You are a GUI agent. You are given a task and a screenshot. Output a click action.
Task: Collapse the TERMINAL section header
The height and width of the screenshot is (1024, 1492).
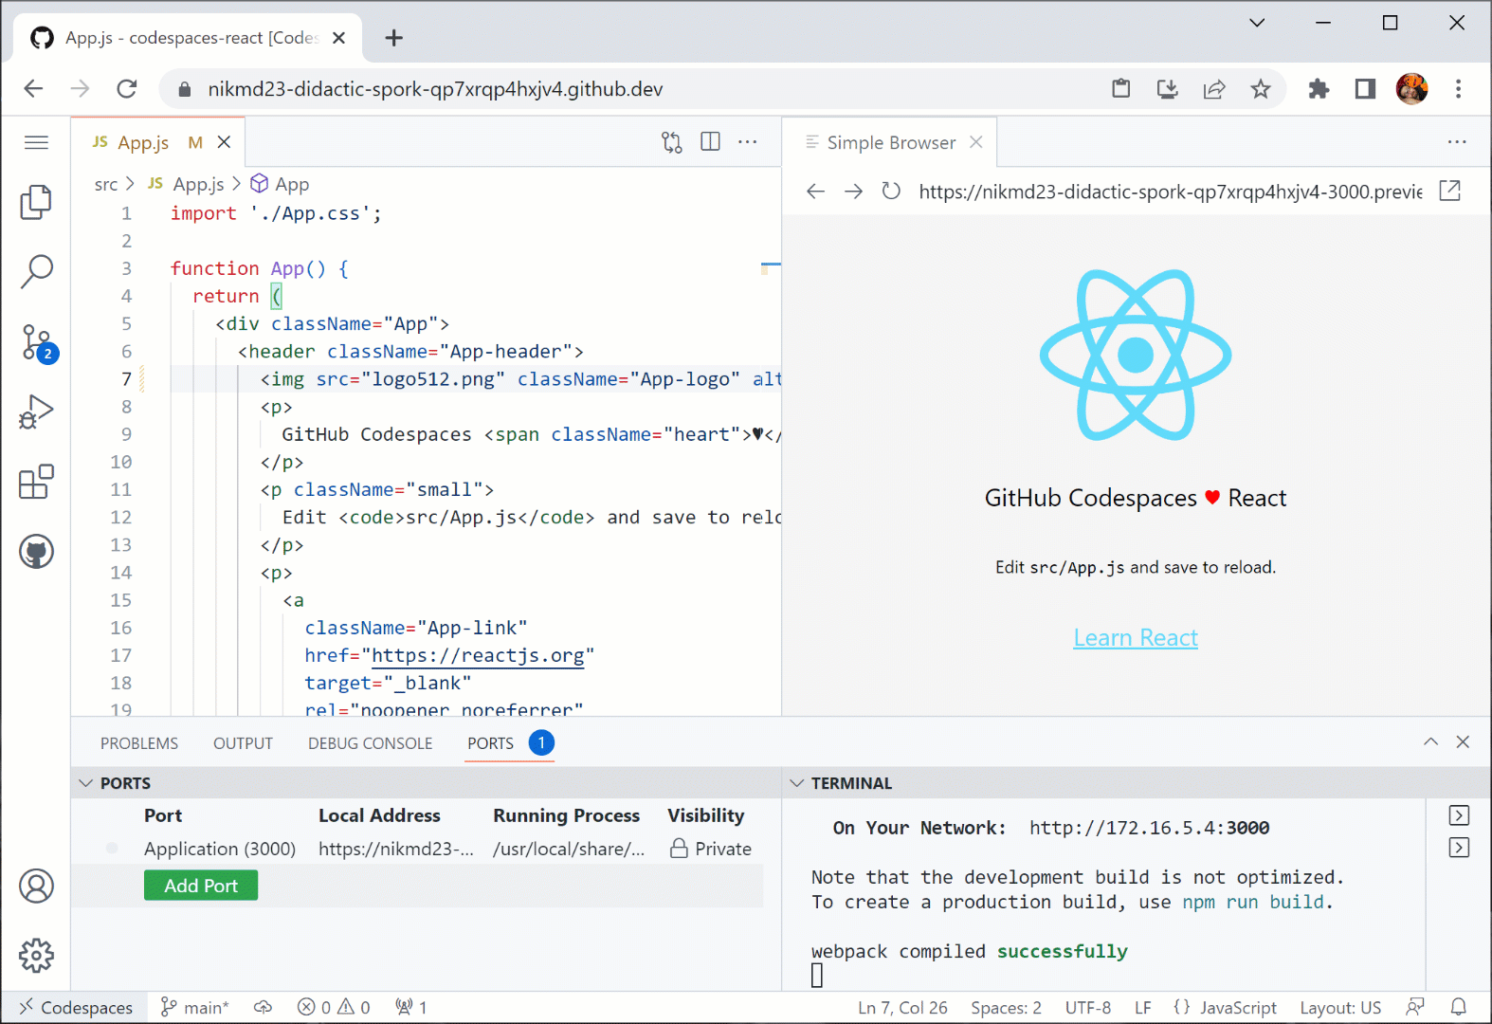pyautogui.click(x=797, y=783)
